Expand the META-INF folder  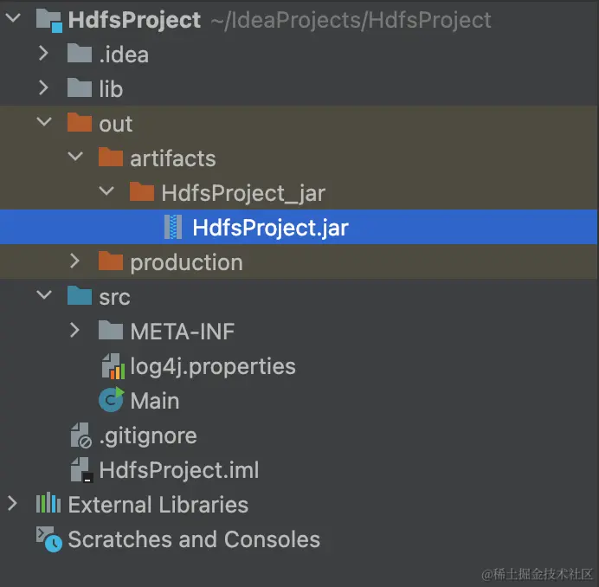75,331
